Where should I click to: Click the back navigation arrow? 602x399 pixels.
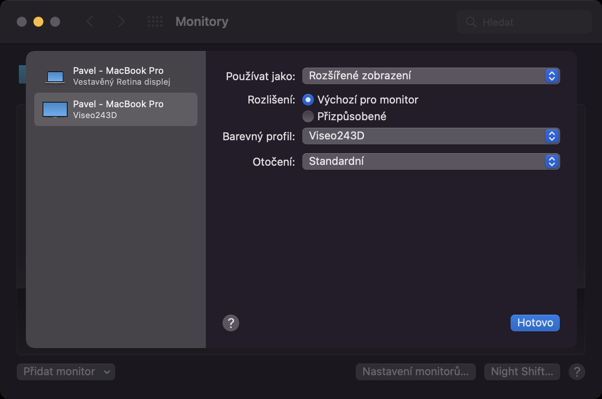90,22
